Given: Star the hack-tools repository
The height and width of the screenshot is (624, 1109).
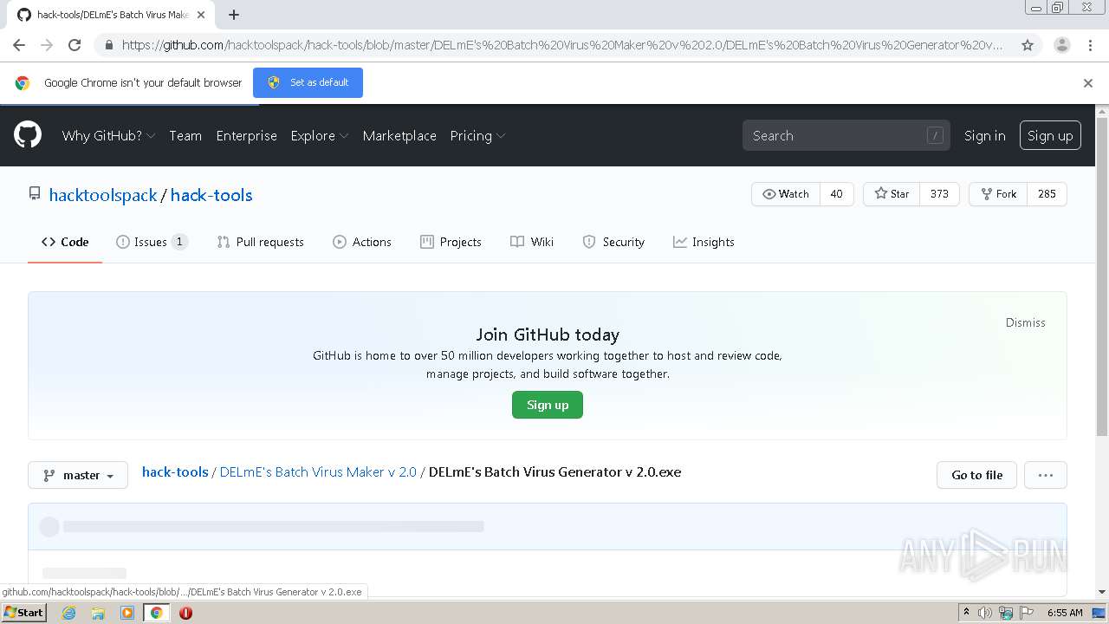Looking at the screenshot, I should (892, 194).
